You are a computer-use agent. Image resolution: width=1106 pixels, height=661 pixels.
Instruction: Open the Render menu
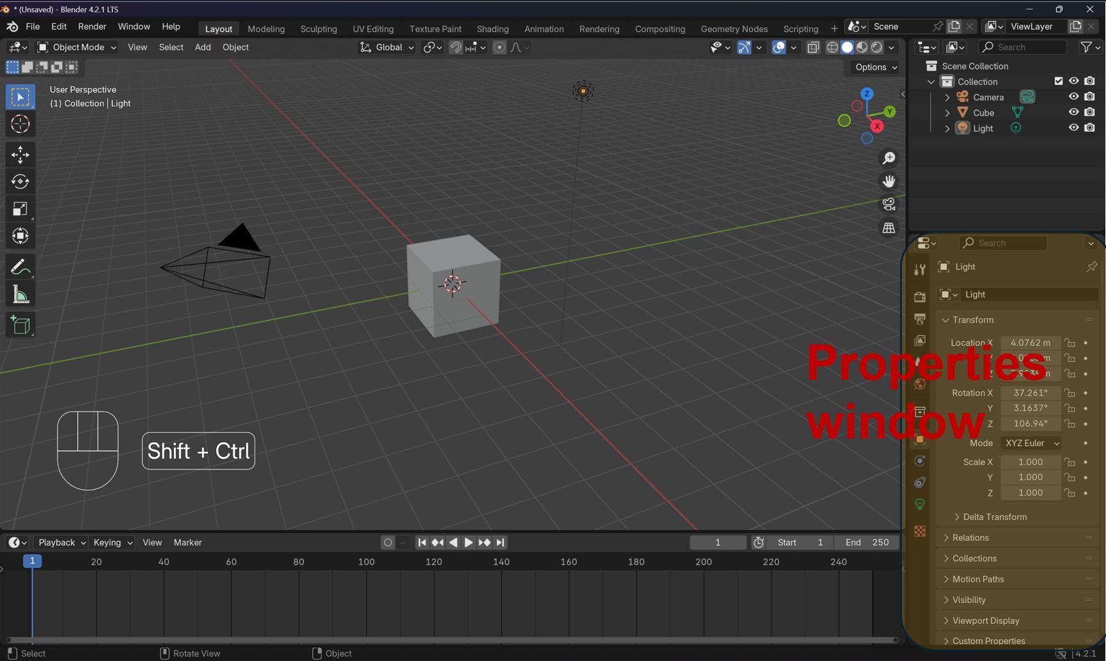coord(92,27)
